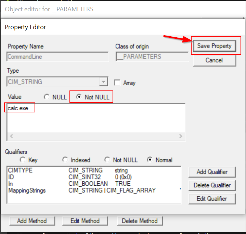
Task: Select the Indexed qualifier radio button
Action: (65, 160)
